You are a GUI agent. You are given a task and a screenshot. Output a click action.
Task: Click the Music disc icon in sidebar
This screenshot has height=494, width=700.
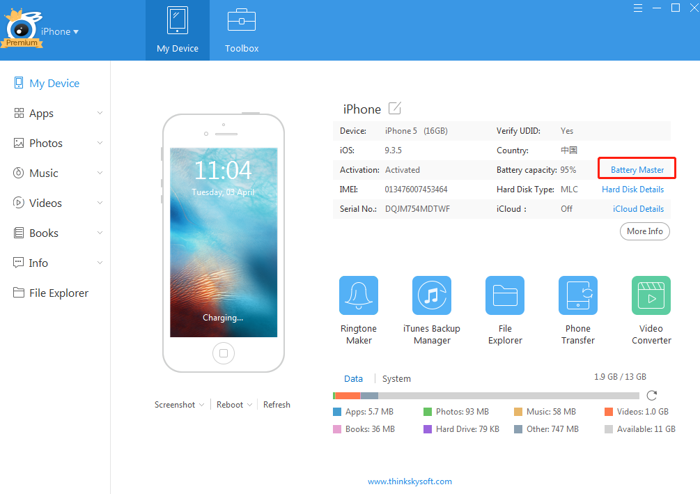pos(19,173)
